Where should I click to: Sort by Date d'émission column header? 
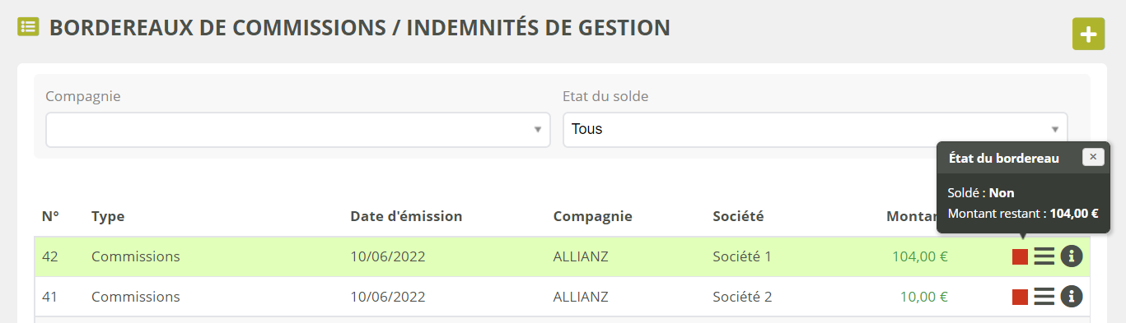(406, 216)
